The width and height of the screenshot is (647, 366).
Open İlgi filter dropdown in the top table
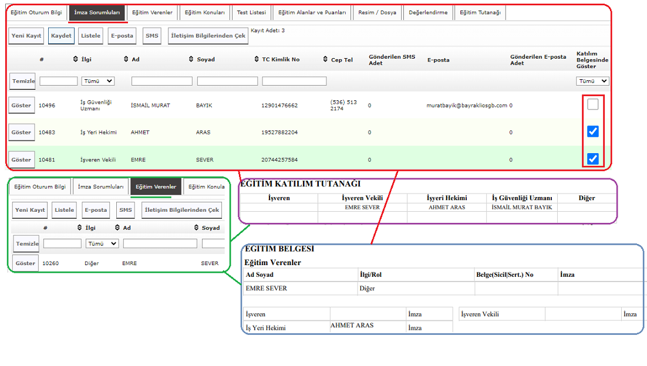[x=98, y=81]
